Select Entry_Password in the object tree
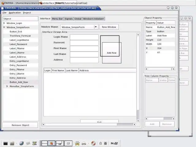Image resolution: width=196 pixels, height=147 pixels. pos(18,65)
